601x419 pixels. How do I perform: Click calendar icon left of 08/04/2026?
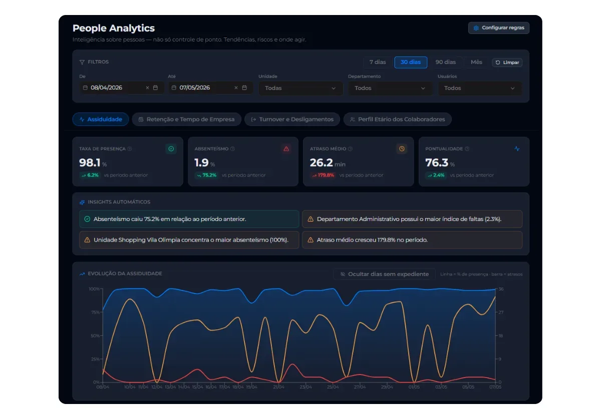coord(85,87)
